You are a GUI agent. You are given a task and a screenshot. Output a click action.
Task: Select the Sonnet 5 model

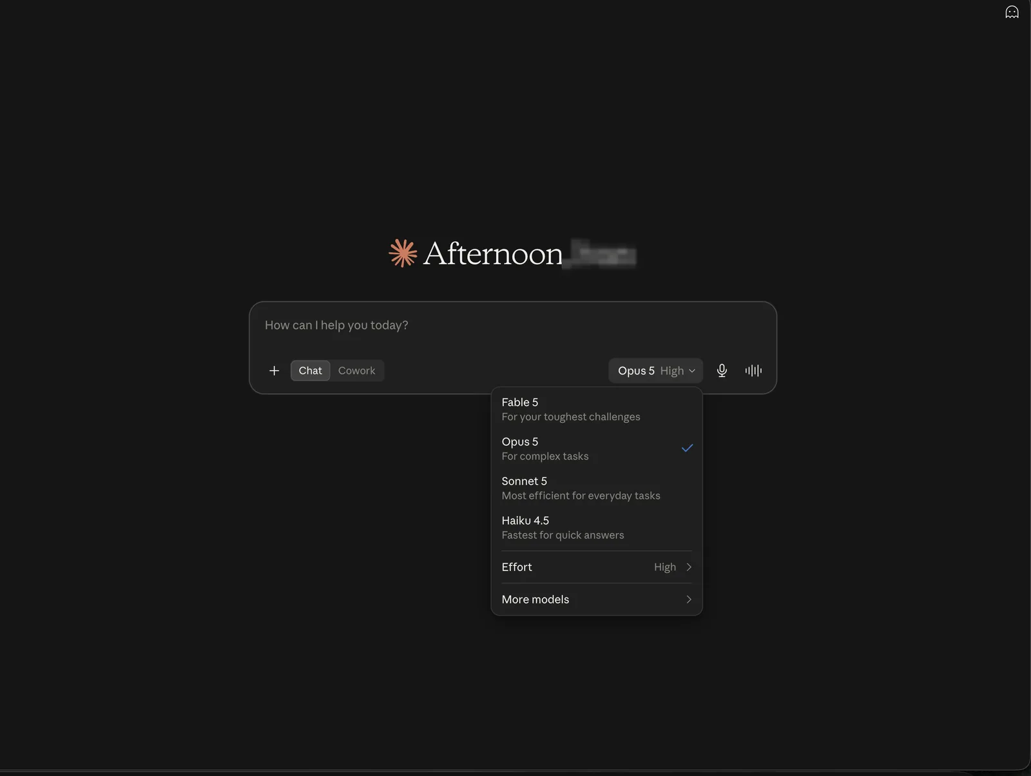click(597, 488)
